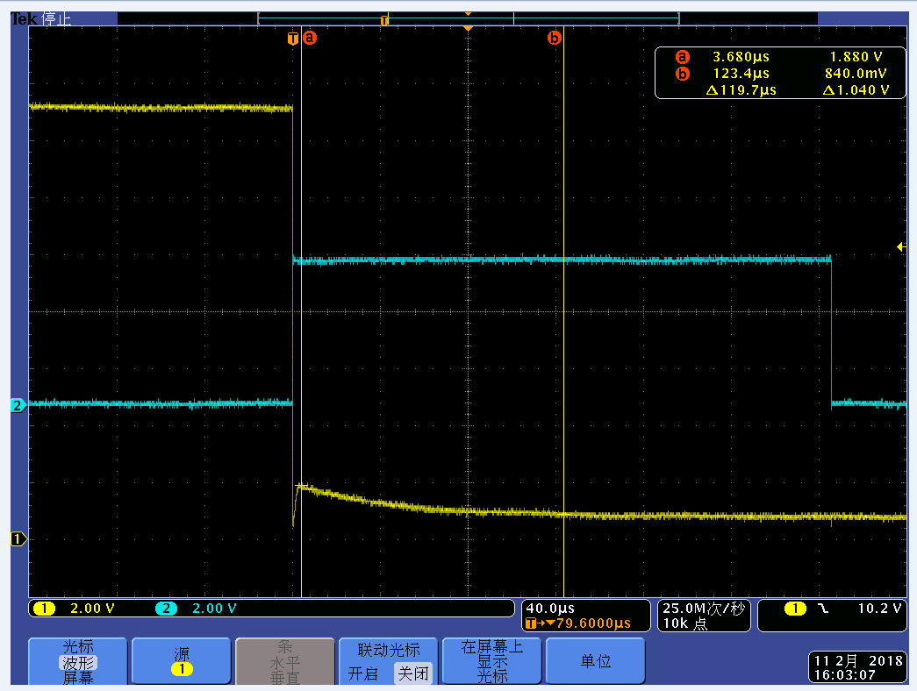Click the greyed 条 水平 垂直 bars button

285,661
